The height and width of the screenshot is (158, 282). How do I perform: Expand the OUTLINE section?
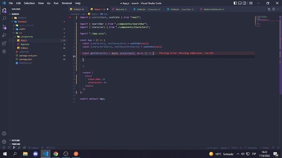click(16, 140)
